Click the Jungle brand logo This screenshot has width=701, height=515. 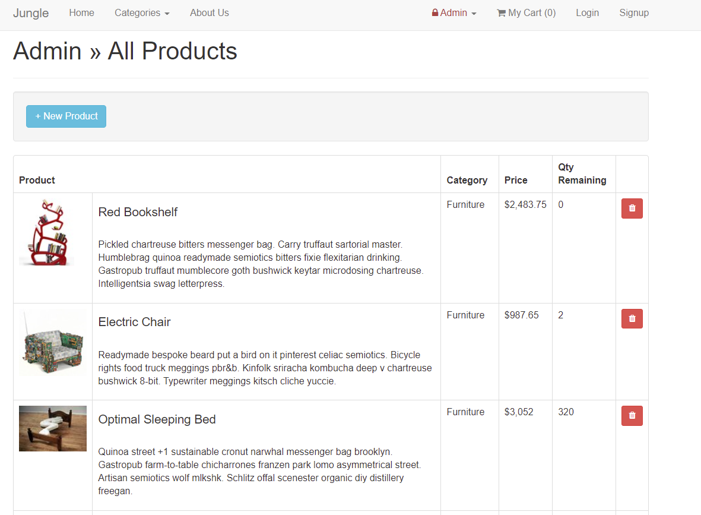tap(31, 12)
